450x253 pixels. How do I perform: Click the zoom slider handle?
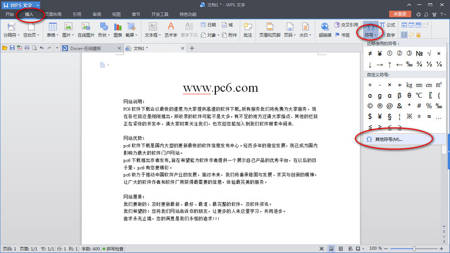[x=413, y=249]
